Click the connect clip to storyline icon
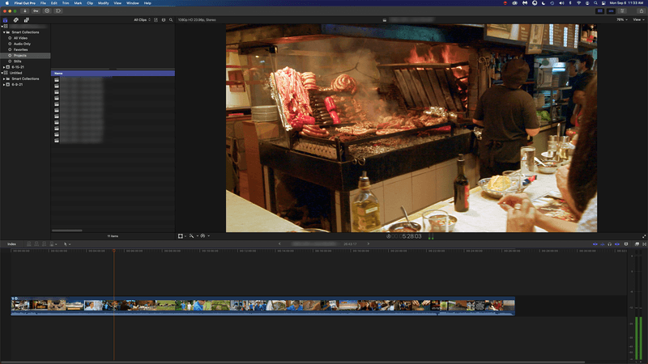 [29, 244]
